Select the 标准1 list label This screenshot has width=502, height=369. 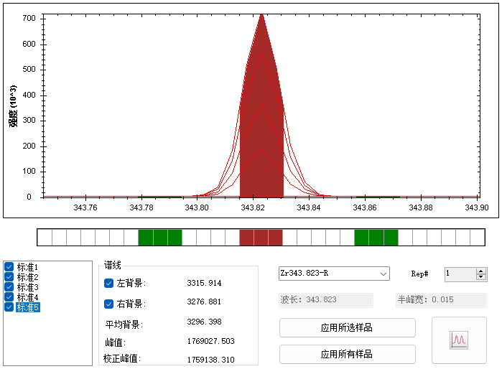tap(27, 266)
